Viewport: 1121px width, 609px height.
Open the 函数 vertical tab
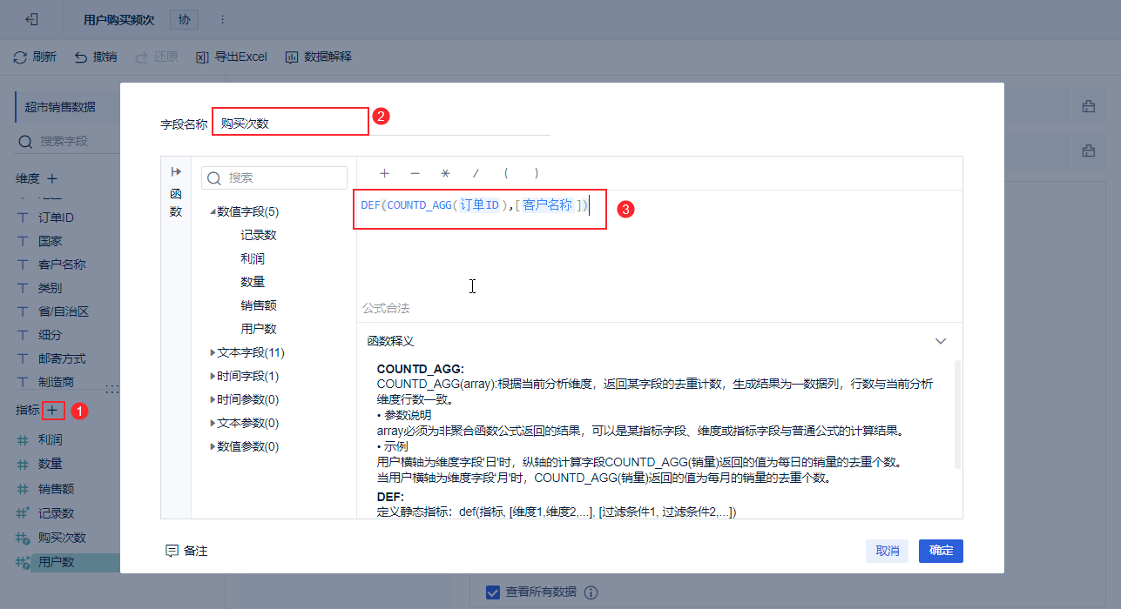click(176, 203)
